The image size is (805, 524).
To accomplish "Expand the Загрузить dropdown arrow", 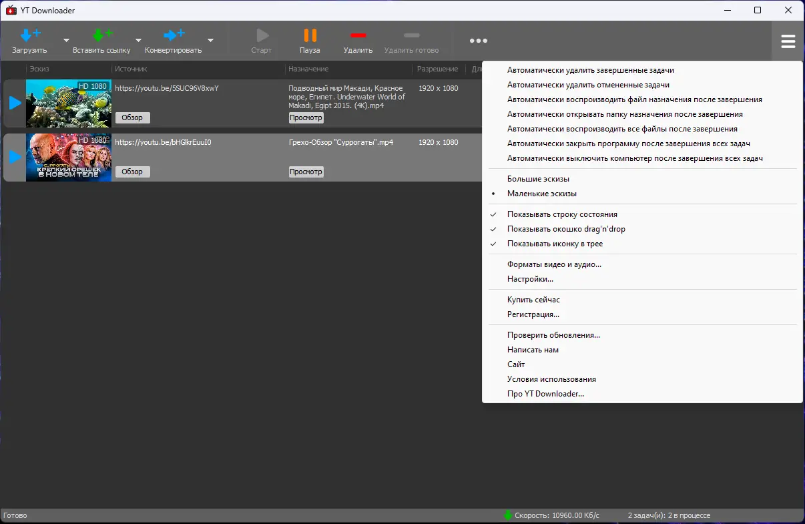I will tap(66, 40).
